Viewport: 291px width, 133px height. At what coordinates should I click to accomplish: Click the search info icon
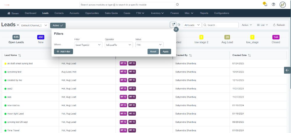coord(178,5)
